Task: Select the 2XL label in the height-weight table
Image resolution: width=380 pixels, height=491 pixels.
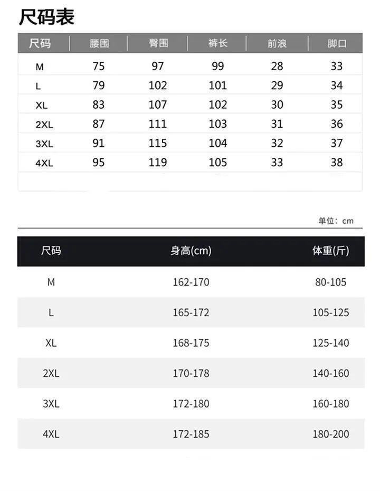Action: point(51,373)
